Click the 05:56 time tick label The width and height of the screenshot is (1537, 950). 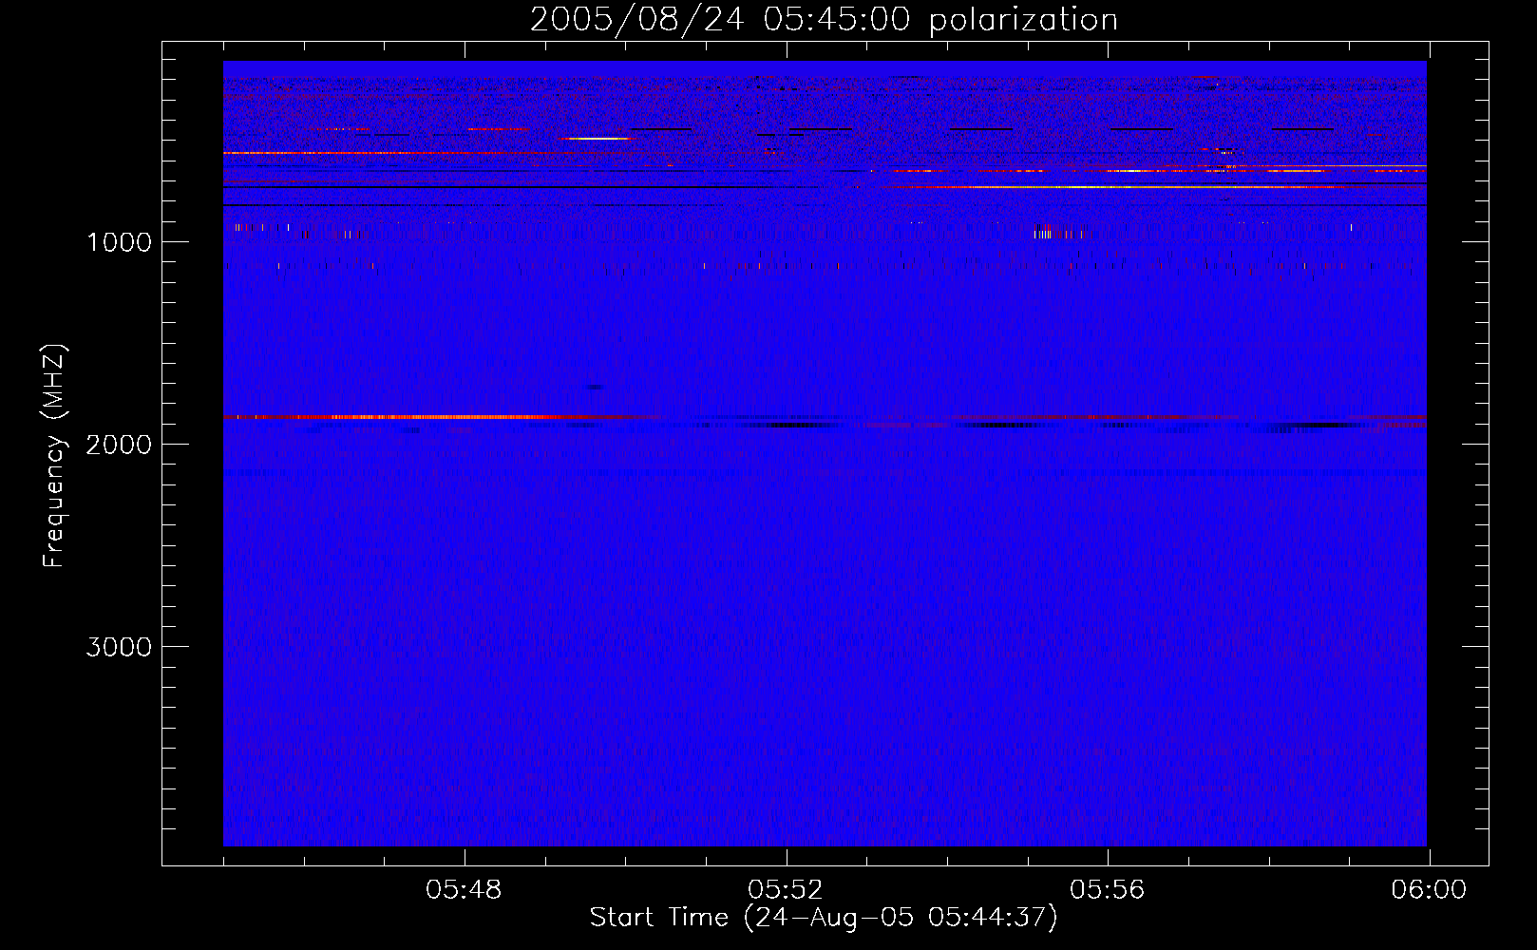1108,890
